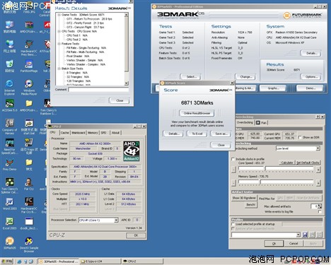331x265 pixels.
Task: Switch to CPU-Z taskbar button
Action: 142,261
